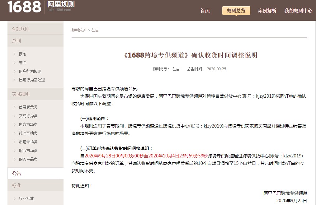
Task: Click the announcement date 2020-09-25
Action: [x=216, y=69]
